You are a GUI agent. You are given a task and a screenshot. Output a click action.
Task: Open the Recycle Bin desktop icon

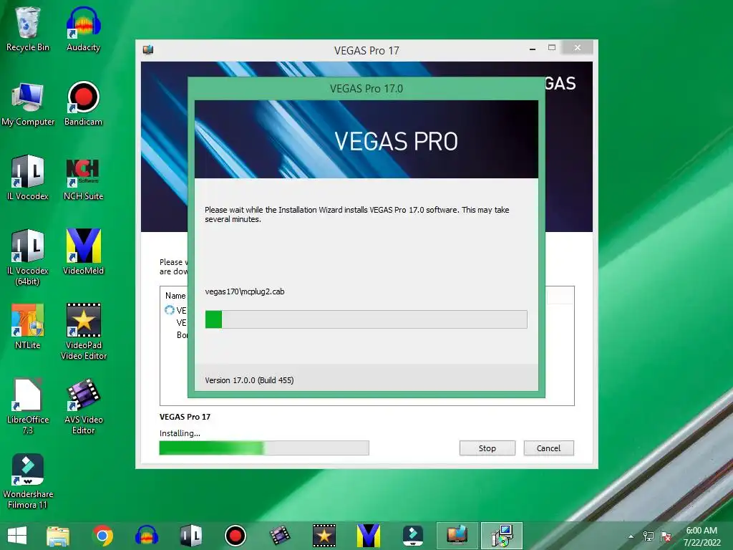pyautogui.click(x=28, y=29)
